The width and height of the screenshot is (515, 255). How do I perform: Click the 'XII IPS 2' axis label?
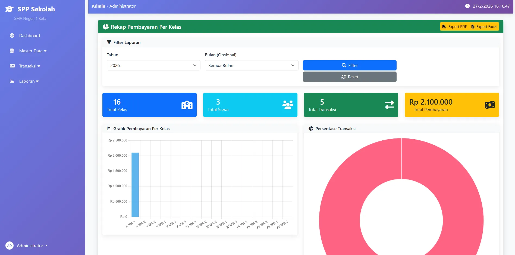point(282,225)
